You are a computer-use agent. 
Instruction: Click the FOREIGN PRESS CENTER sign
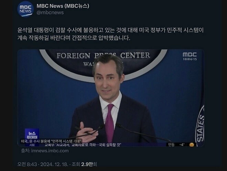(x=103, y=55)
